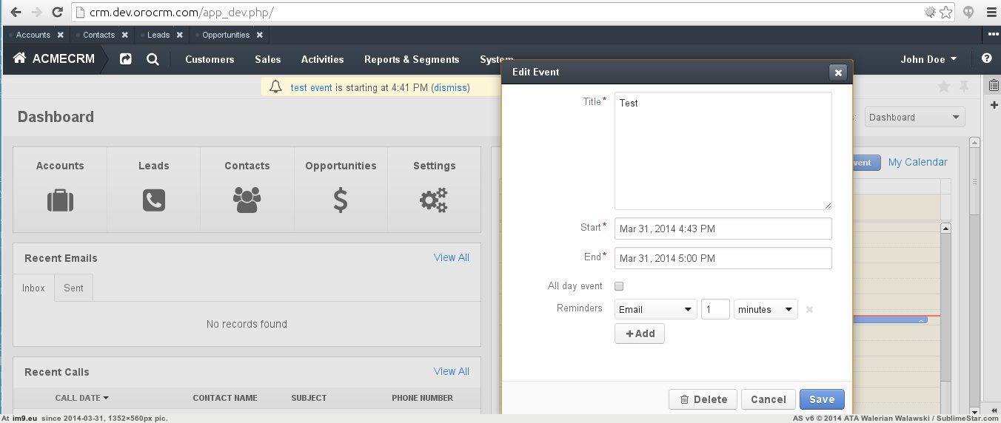This screenshot has height=423, width=1001.
Task: Open Accounts via briefcase icon
Action: coord(60,200)
